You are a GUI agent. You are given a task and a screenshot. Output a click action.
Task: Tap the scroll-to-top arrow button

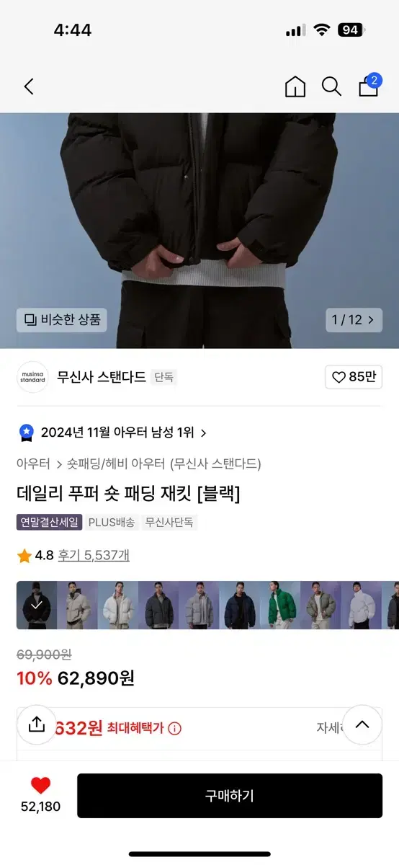pos(362,724)
